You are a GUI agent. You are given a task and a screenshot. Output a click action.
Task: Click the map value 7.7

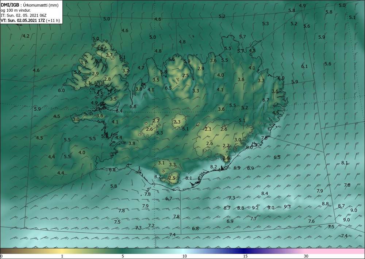(x=253, y=218)
